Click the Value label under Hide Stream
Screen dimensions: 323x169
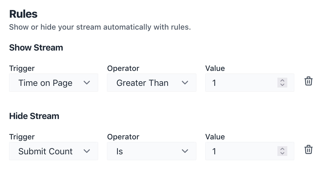click(215, 137)
